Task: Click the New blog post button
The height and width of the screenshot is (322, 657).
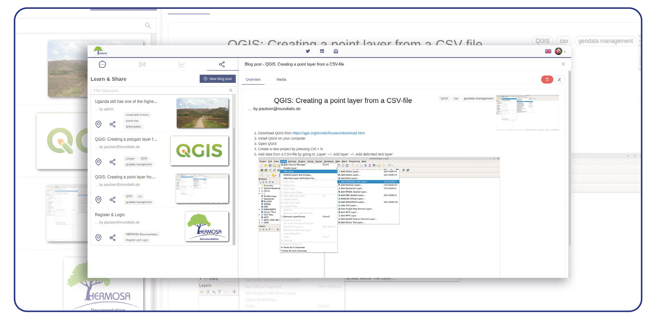Action: click(x=218, y=79)
